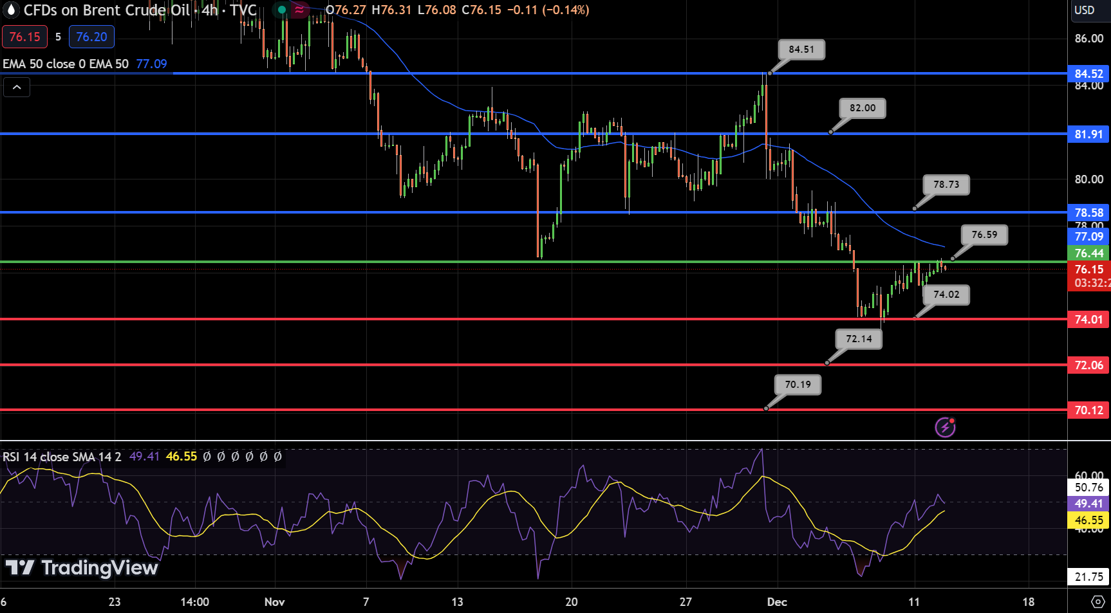Image resolution: width=1111 pixels, height=613 pixels.
Task: Click the 77.09 EMA value in legend
Action: [151, 64]
